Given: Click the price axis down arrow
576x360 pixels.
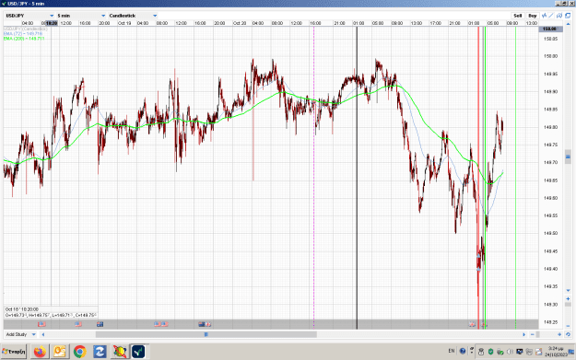Looking at the screenshot, I should (568, 291).
